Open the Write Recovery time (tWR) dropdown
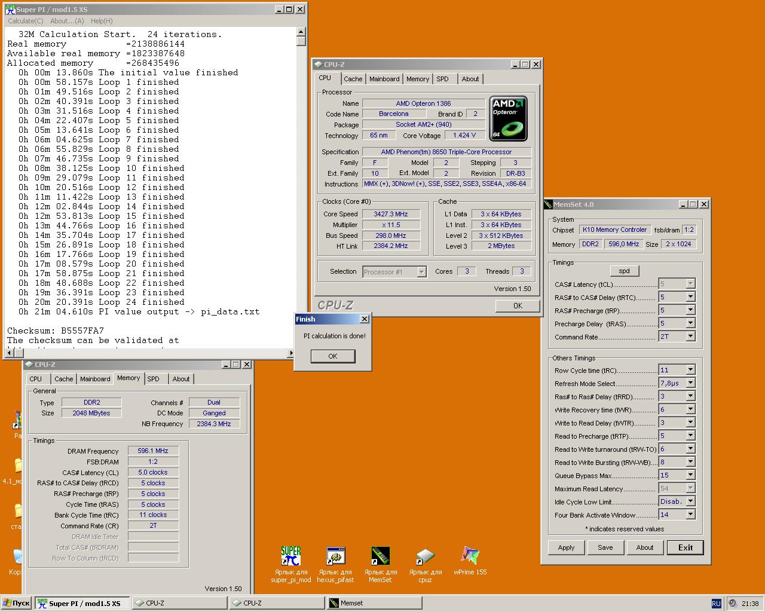This screenshot has width=765, height=612. pyautogui.click(x=690, y=409)
